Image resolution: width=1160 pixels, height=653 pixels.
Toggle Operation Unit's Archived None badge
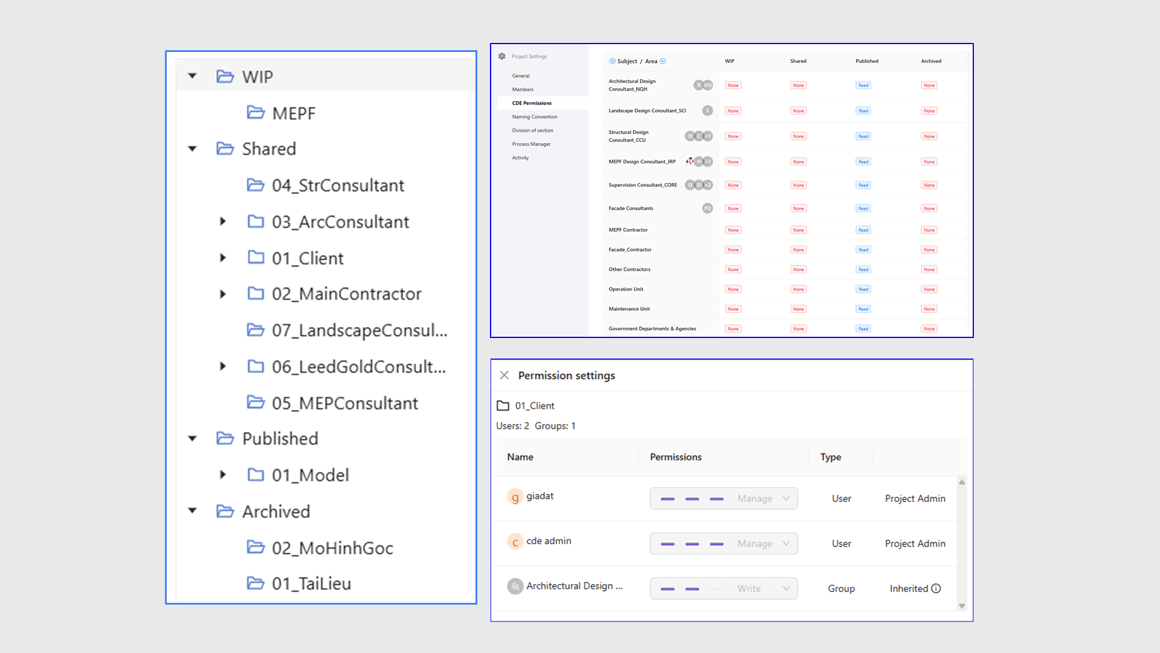[x=929, y=289]
